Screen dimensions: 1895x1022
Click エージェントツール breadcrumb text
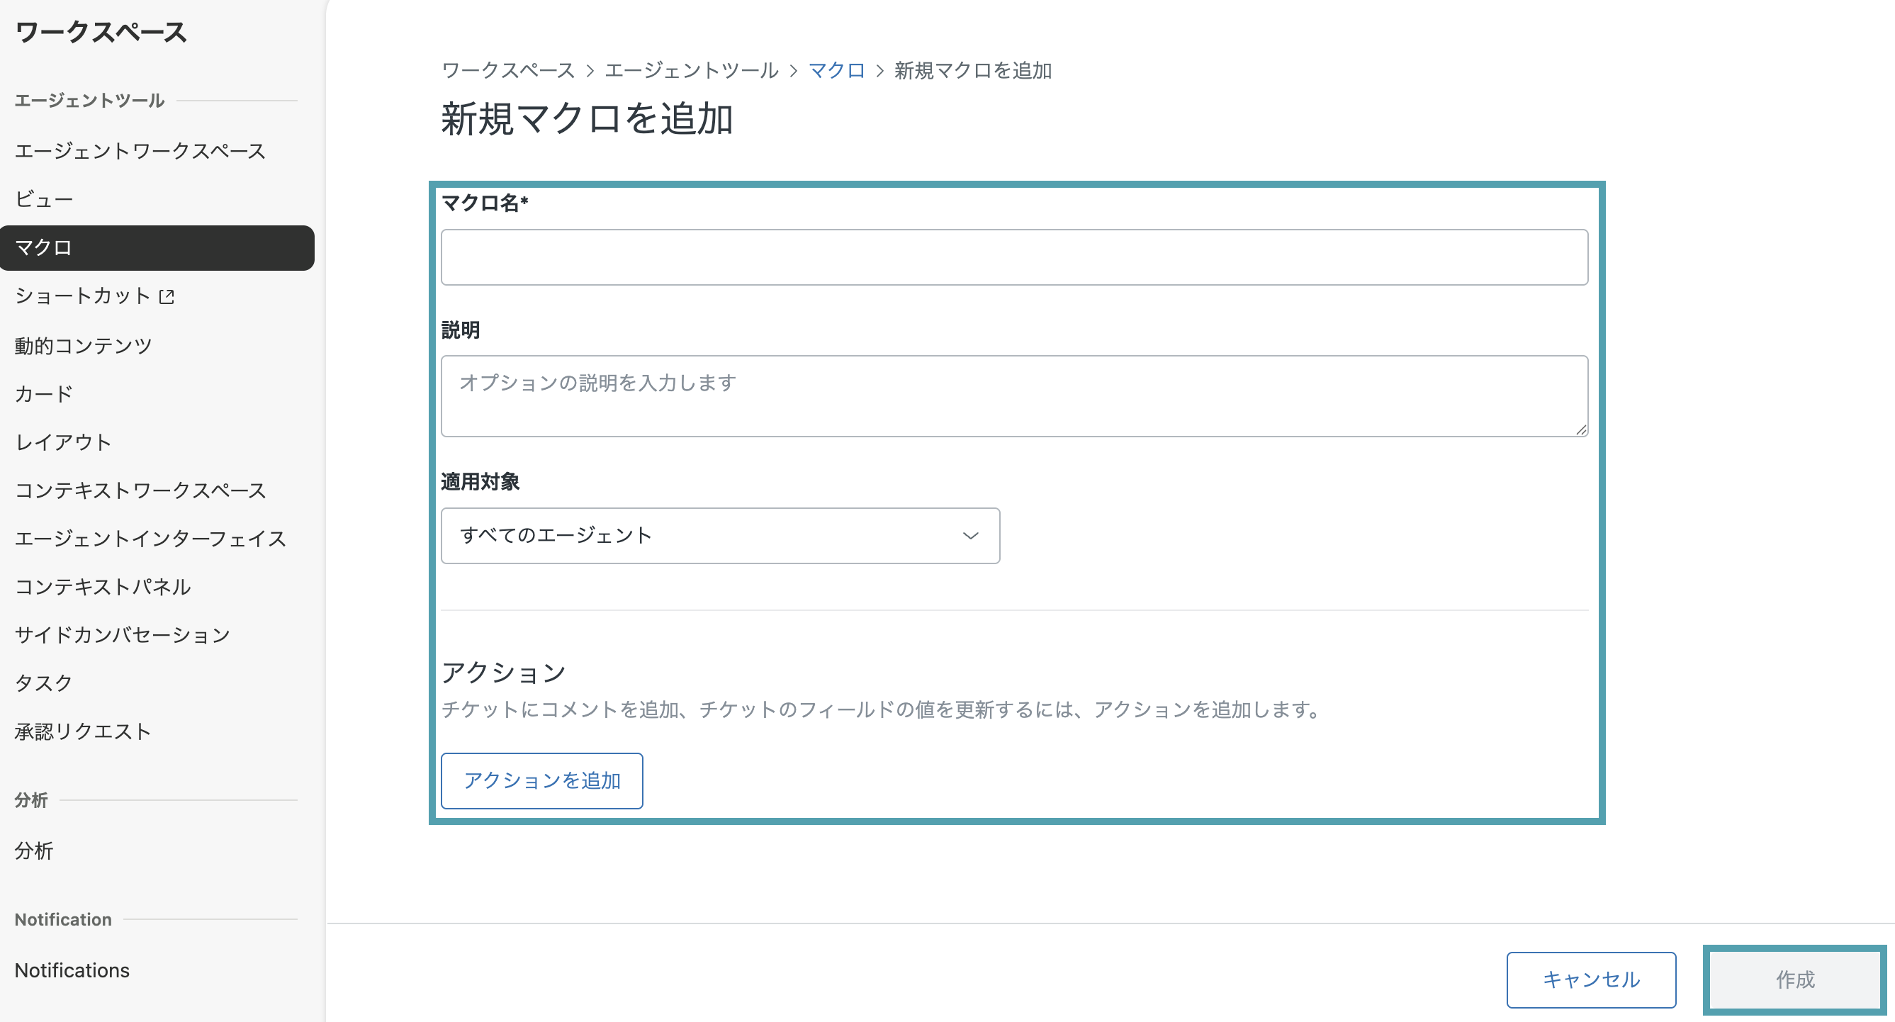pos(692,71)
